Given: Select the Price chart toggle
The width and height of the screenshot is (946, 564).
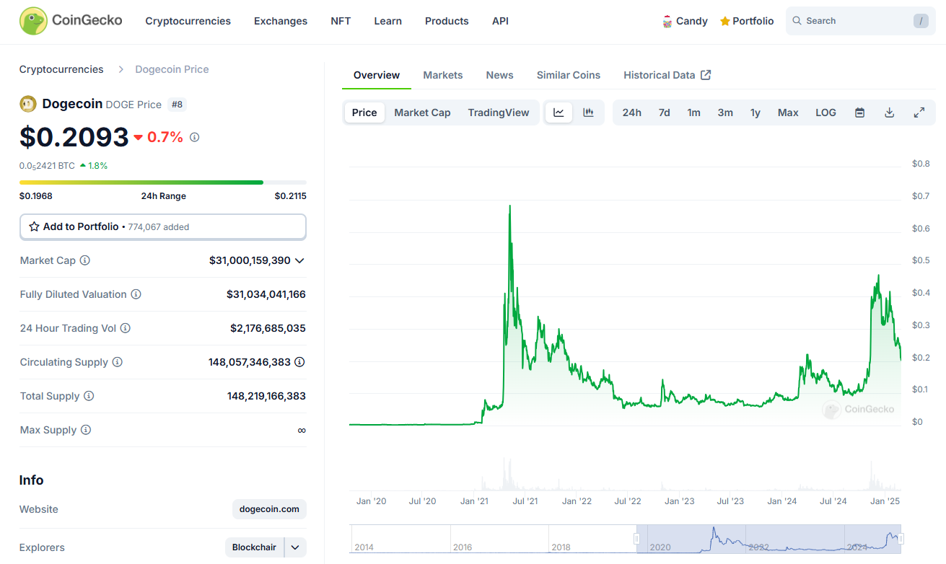Looking at the screenshot, I should click(x=364, y=113).
